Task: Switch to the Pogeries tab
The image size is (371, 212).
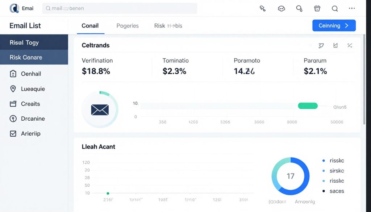Action: coord(128,26)
